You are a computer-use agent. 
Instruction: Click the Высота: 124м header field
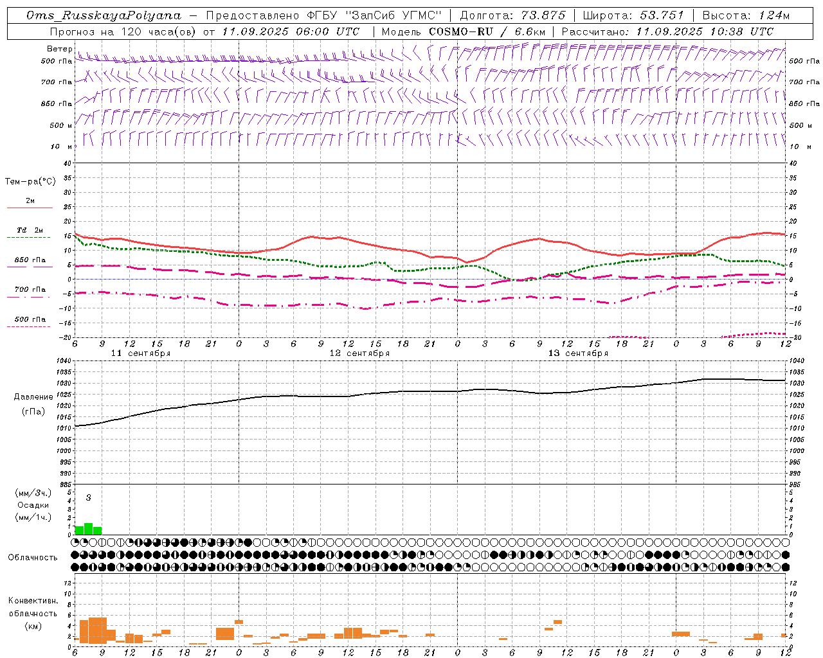coord(745,15)
